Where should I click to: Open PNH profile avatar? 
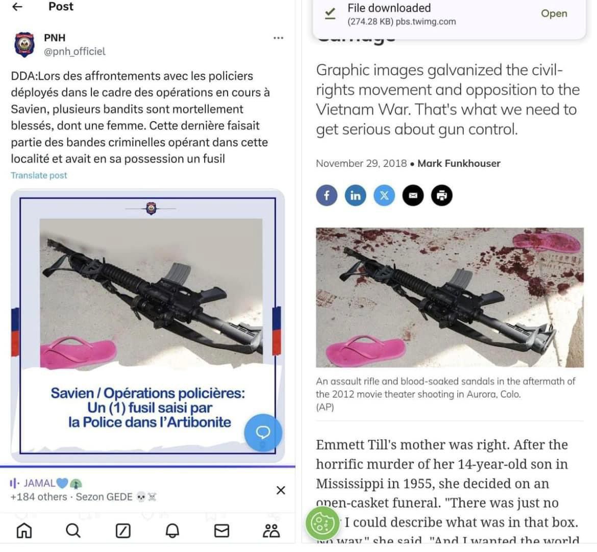pyautogui.click(x=24, y=44)
